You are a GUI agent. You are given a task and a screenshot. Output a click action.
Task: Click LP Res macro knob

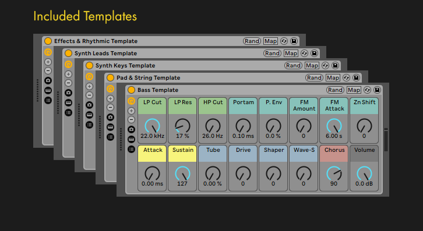[182, 126]
